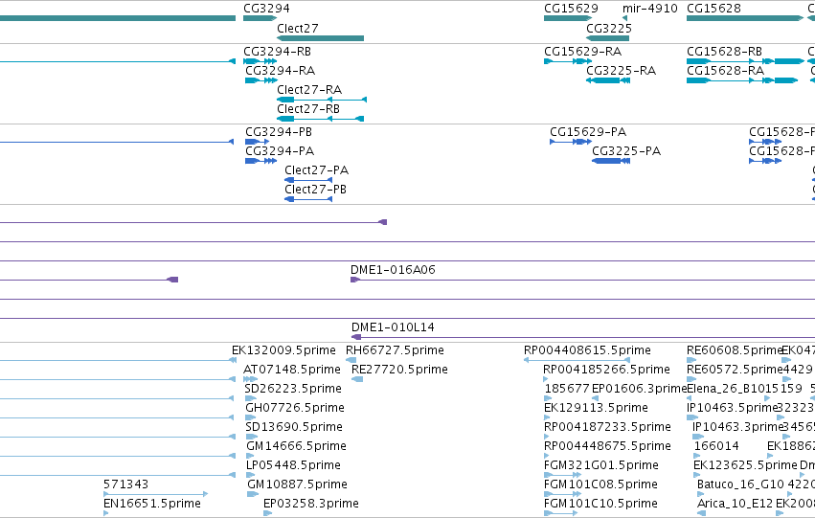Click the DME1-016A06 feature label
Viewport: 815px width, 518px height.
[x=393, y=270]
